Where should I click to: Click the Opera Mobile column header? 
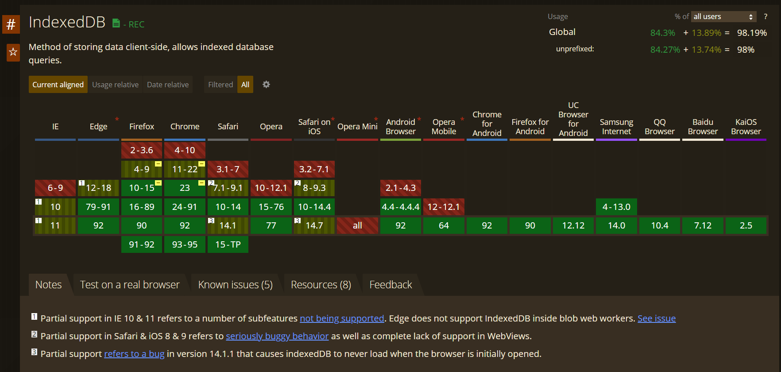pyautogui.click(x=444, y=127)
